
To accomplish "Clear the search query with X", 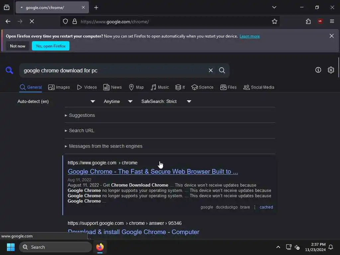I will (x=211, y=70).
